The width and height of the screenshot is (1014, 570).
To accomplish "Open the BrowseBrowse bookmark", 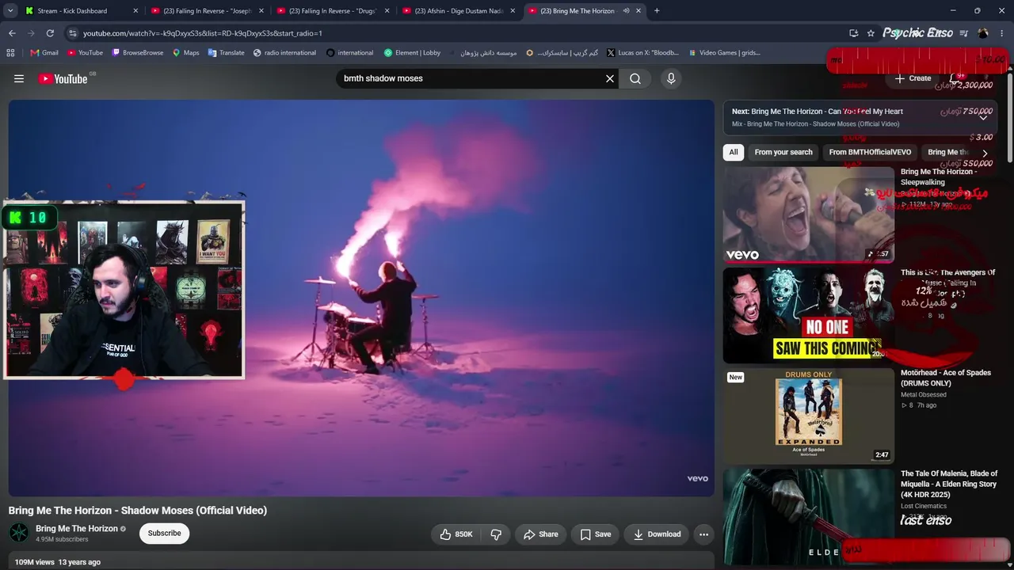I will coord(137,53).
